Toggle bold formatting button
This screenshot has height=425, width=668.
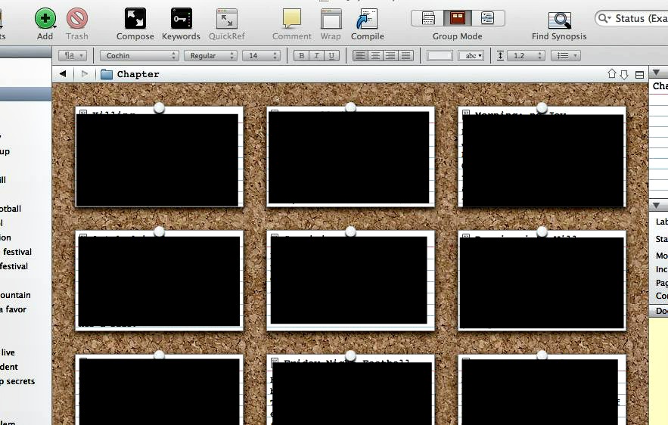pyautogui.click(x=301, y=56)
